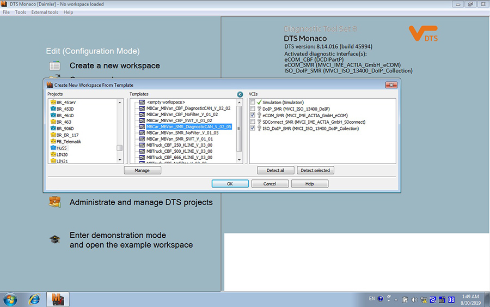Click the Administrate and manage projects toolbox icon
The width and height of the screenshot is (490, 307).
coord(54,202)
